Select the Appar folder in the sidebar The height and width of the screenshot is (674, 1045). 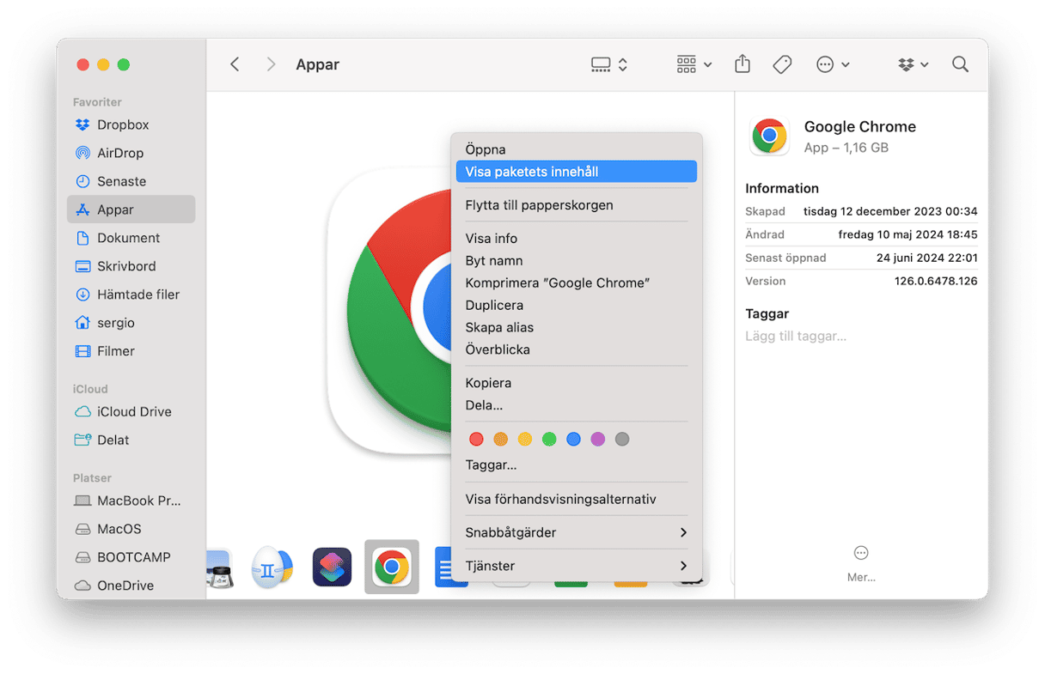131,209
